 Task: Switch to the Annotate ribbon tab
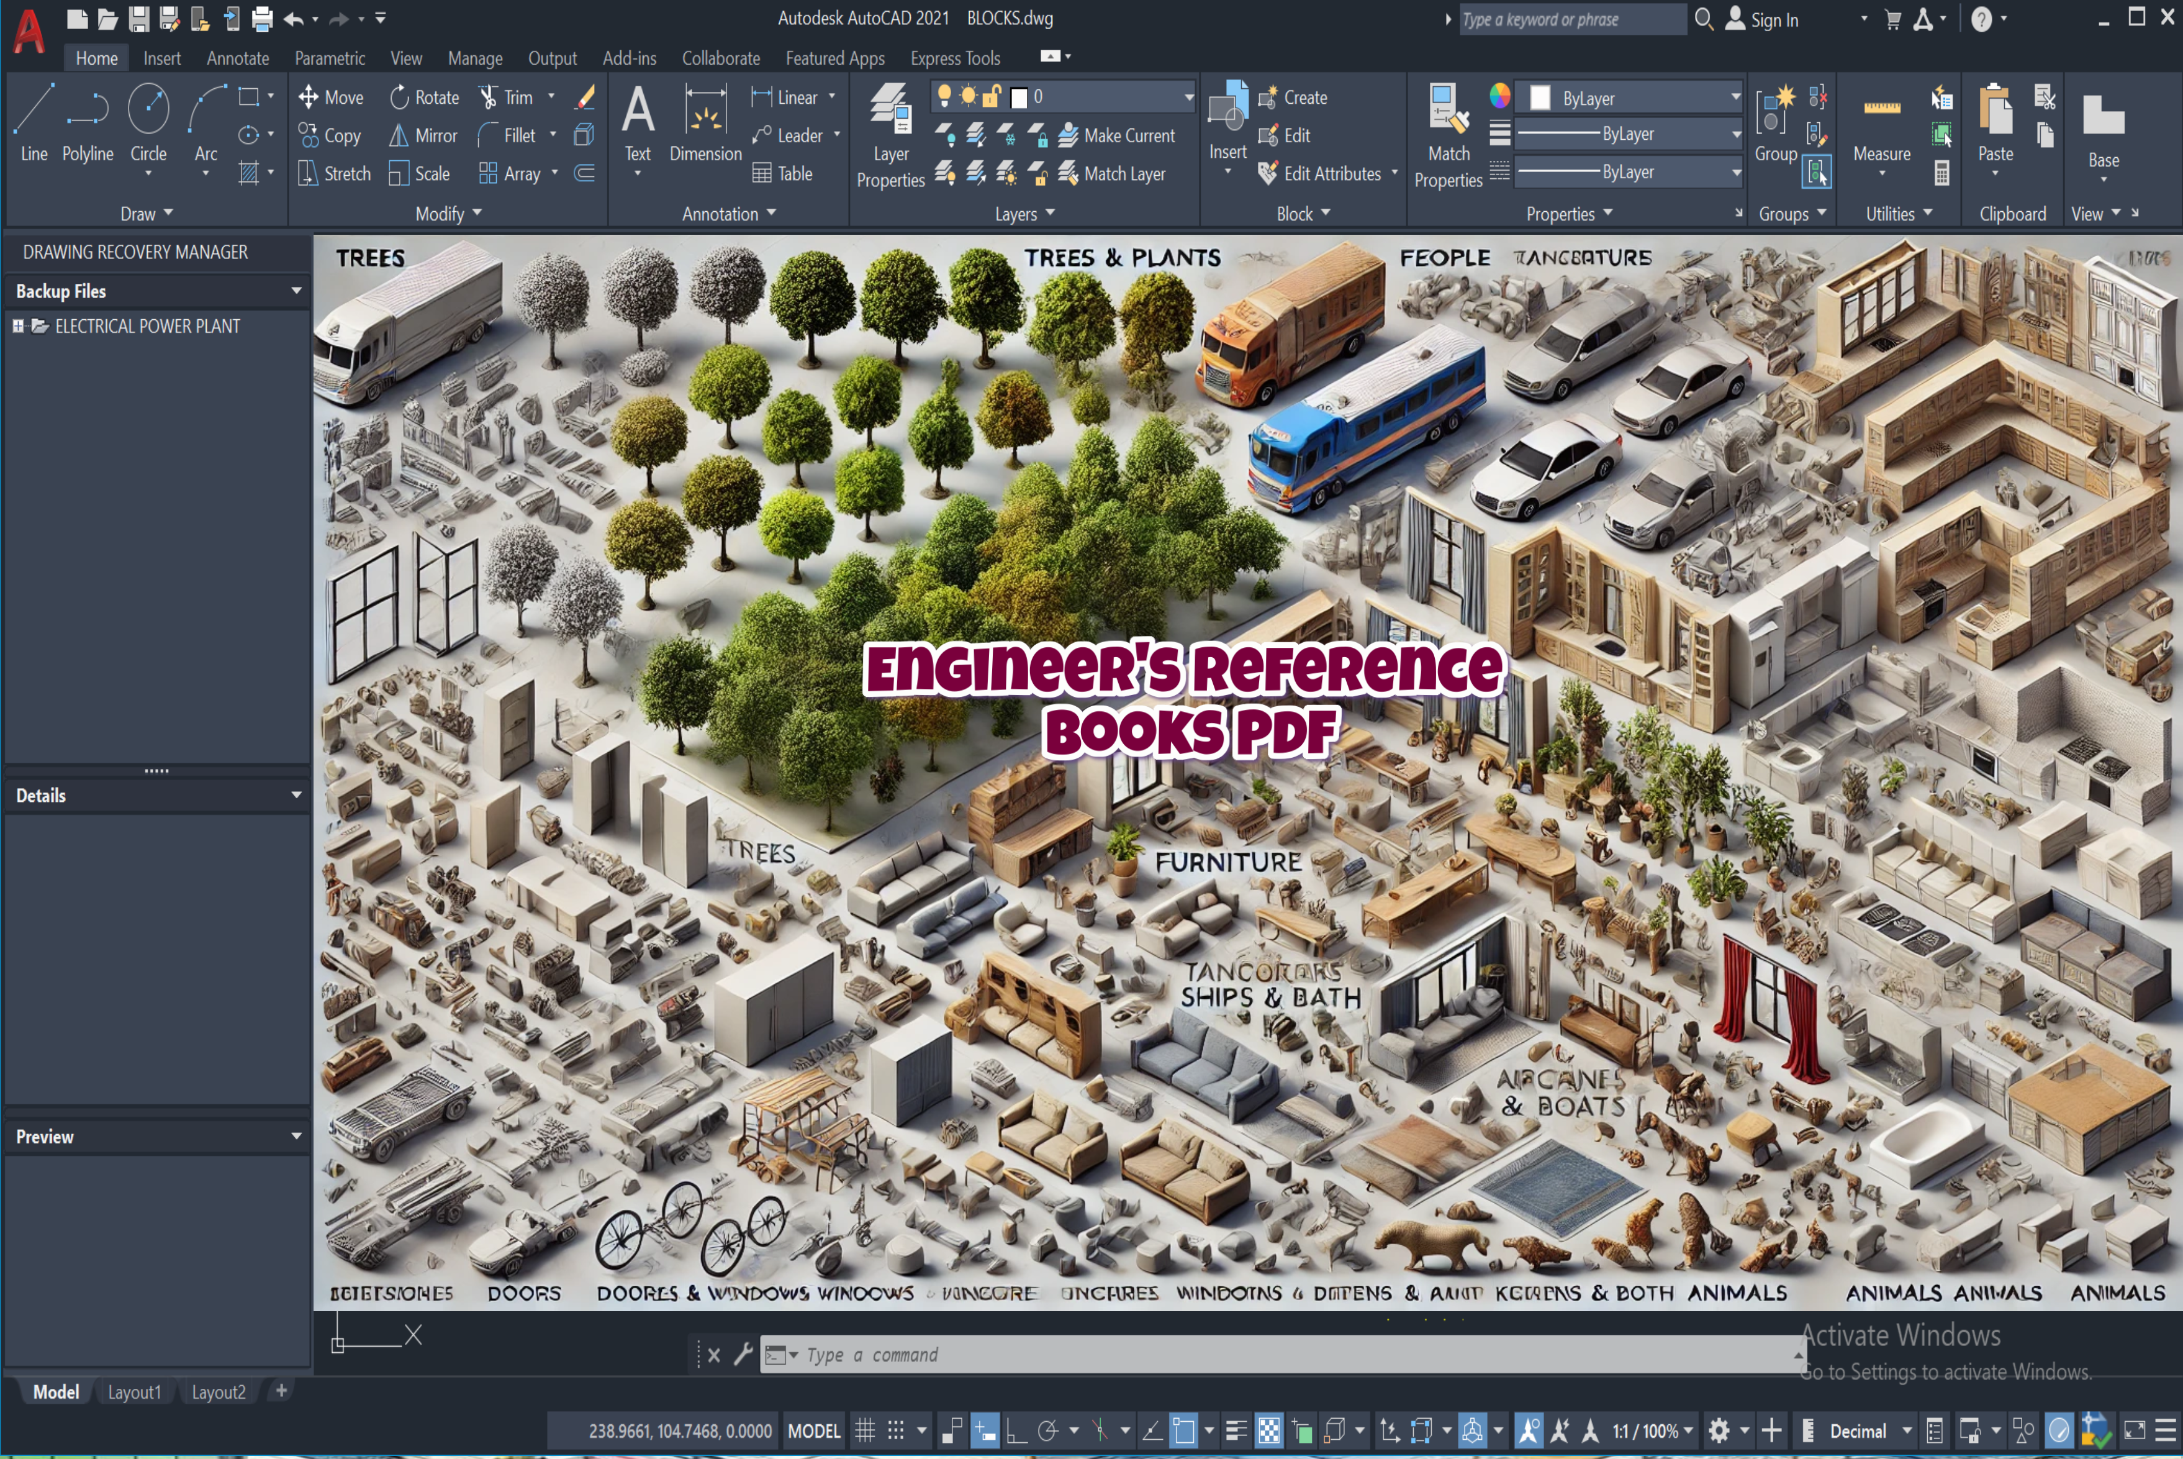click(238, 57)
